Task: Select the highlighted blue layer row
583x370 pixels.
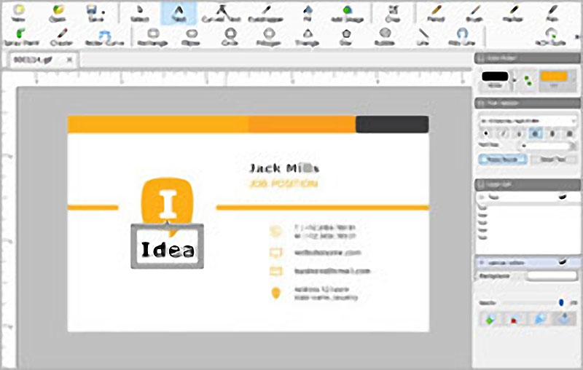Action: click(527, 262)
